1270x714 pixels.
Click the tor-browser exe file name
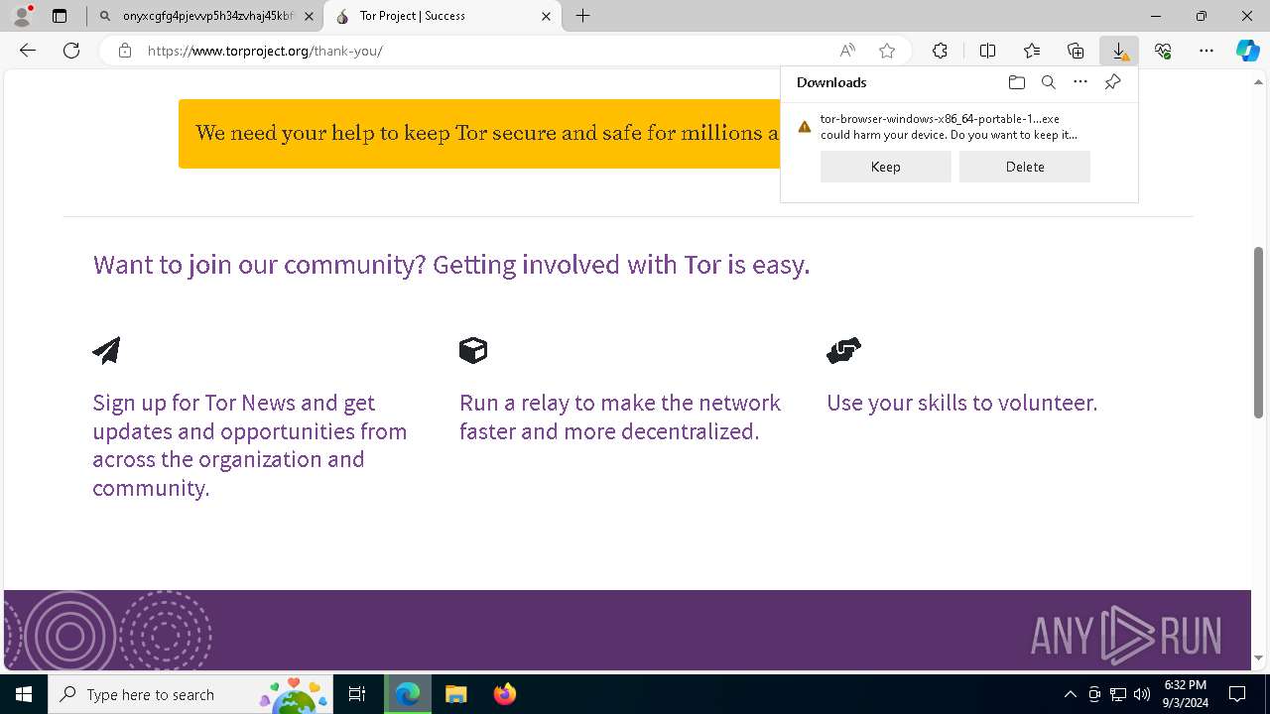click(940, 119)
